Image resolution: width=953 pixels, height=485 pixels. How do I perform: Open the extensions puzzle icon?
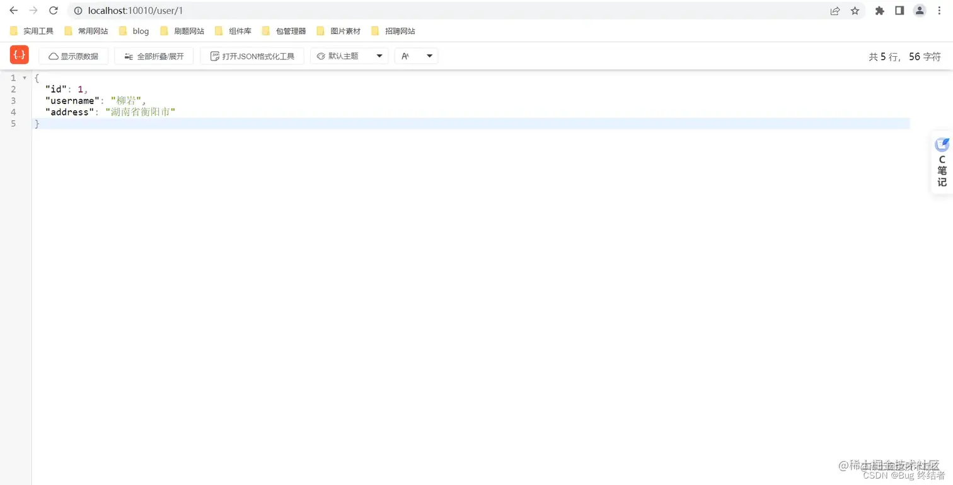pos(880,11)
